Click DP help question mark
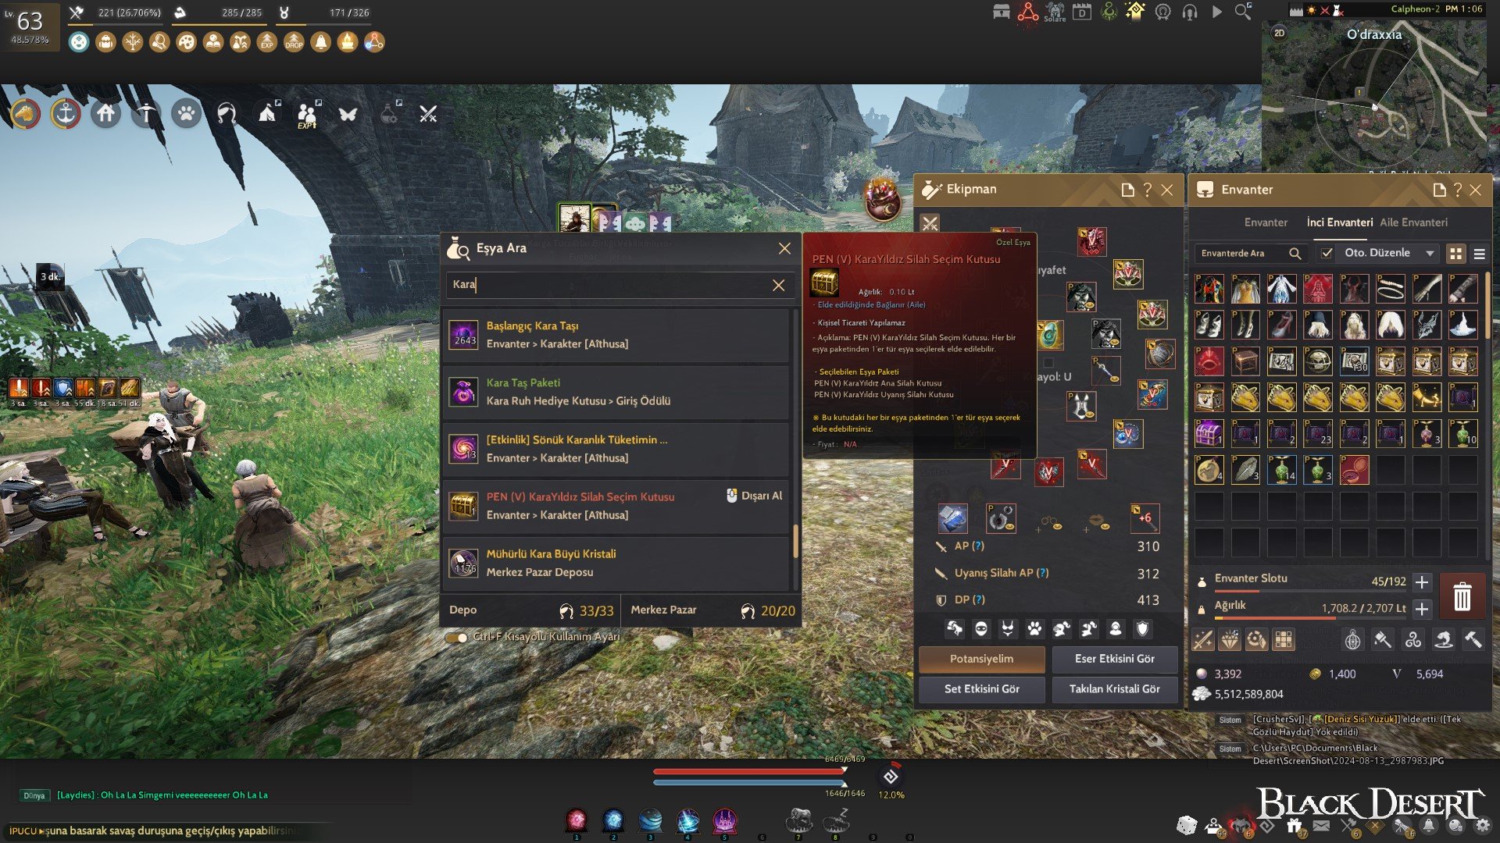 (979, 600)
